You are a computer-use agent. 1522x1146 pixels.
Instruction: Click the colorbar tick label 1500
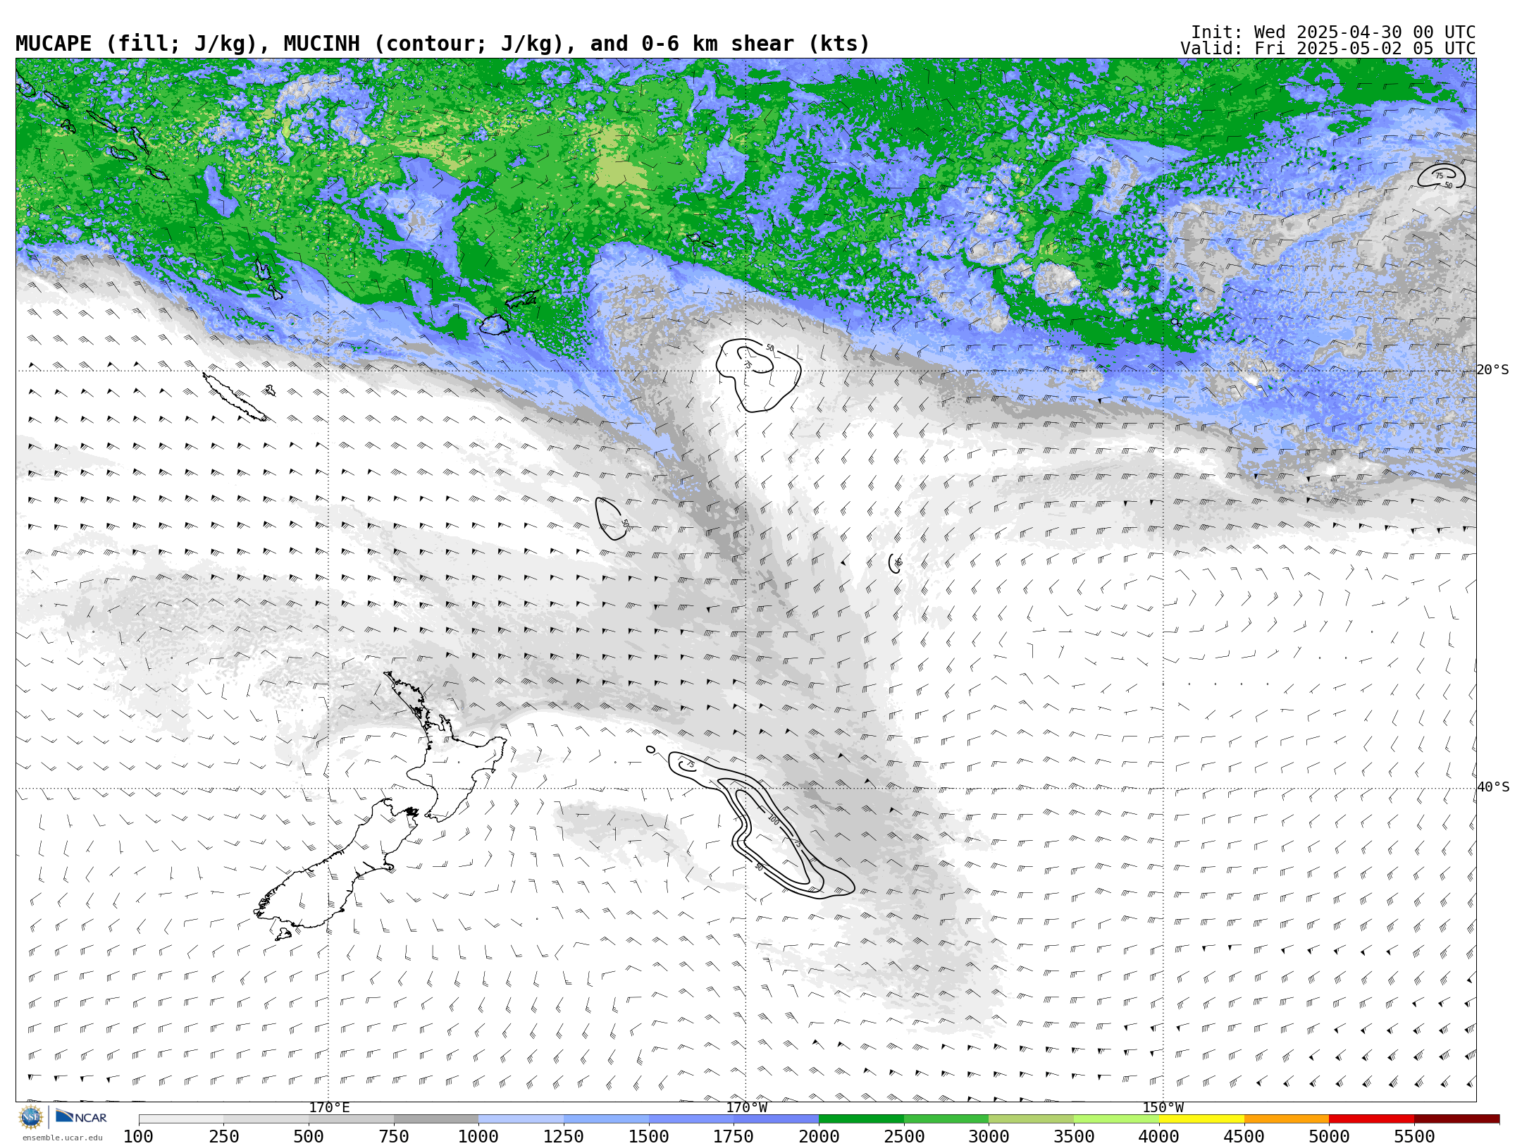649,1137
